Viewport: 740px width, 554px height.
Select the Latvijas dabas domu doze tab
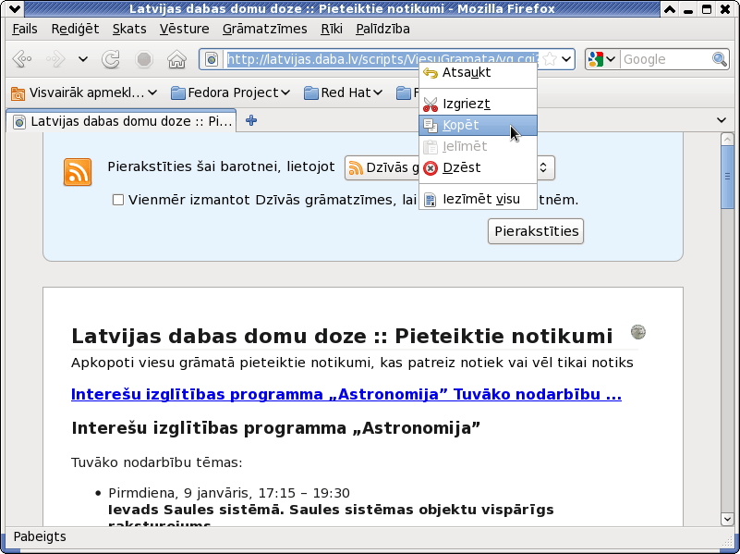tap(121, 121)
